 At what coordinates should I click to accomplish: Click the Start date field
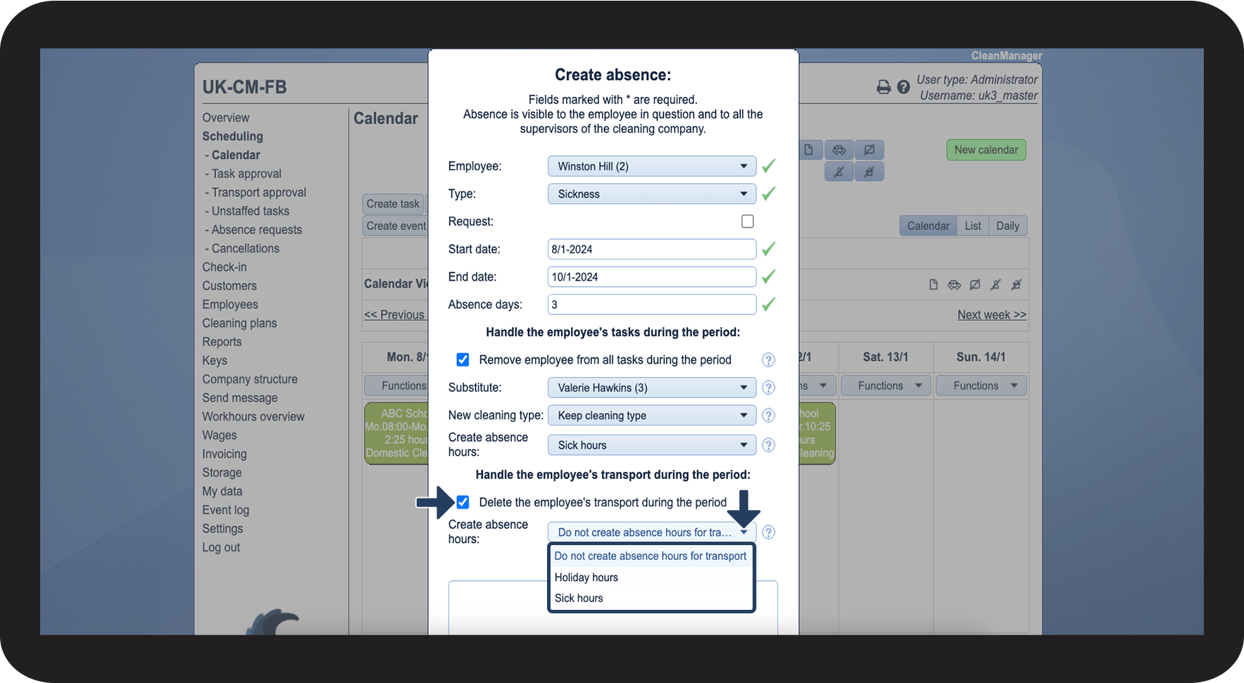click(x=652, y=249)
